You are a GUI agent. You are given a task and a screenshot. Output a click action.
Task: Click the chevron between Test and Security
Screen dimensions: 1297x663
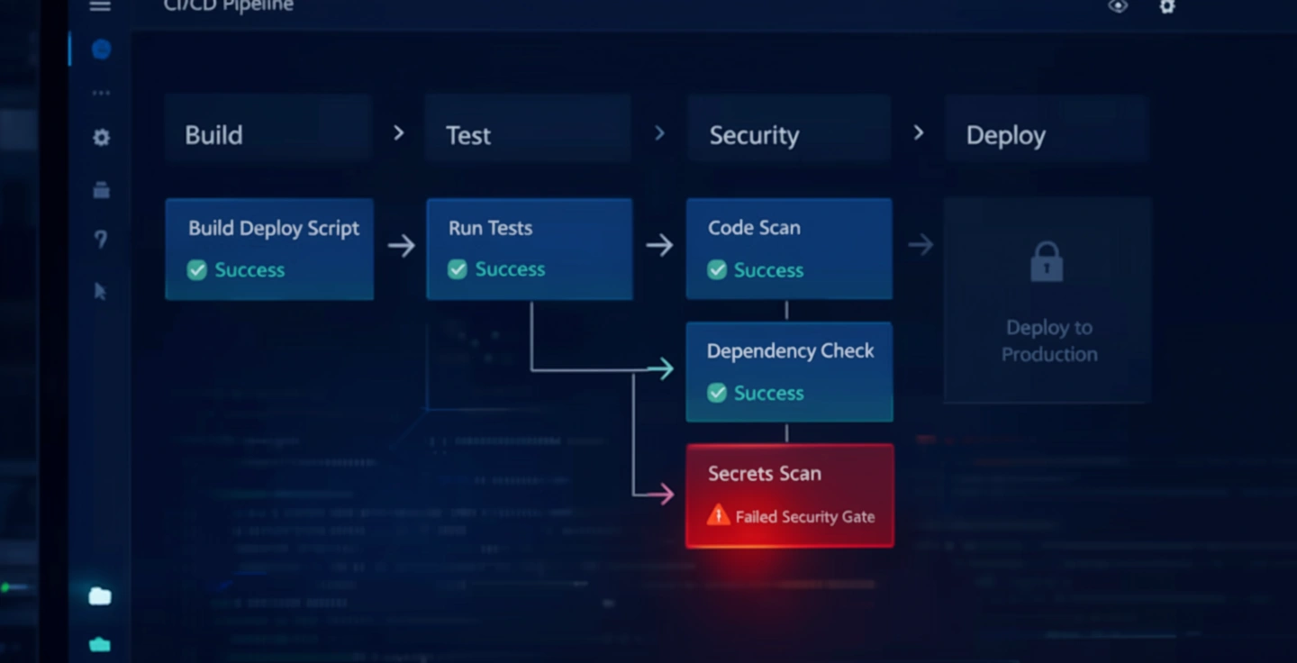coord(659,133)
